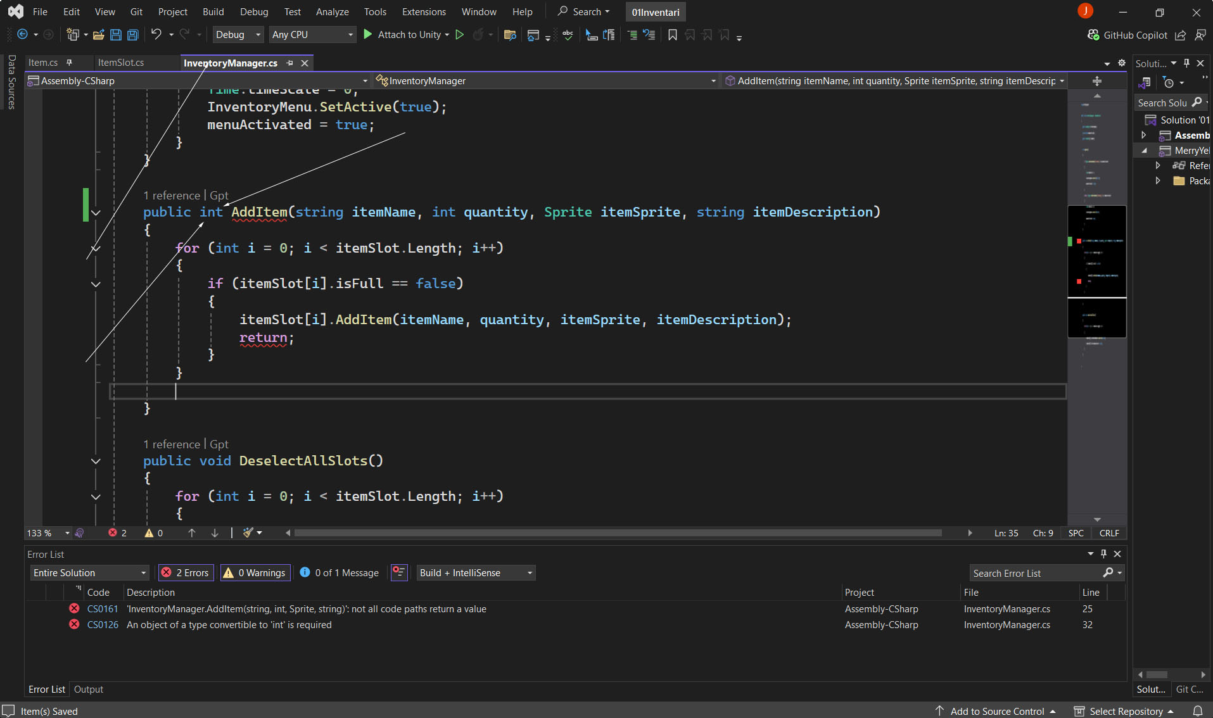This screenshot has height=718, width=1213.
Task: Click Add to Source Control
Action: coord(997,711)
